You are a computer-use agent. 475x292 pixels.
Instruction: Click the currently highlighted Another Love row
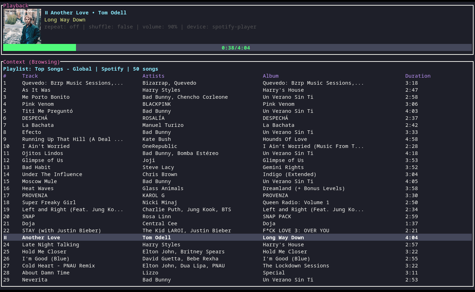pos(141,238)
